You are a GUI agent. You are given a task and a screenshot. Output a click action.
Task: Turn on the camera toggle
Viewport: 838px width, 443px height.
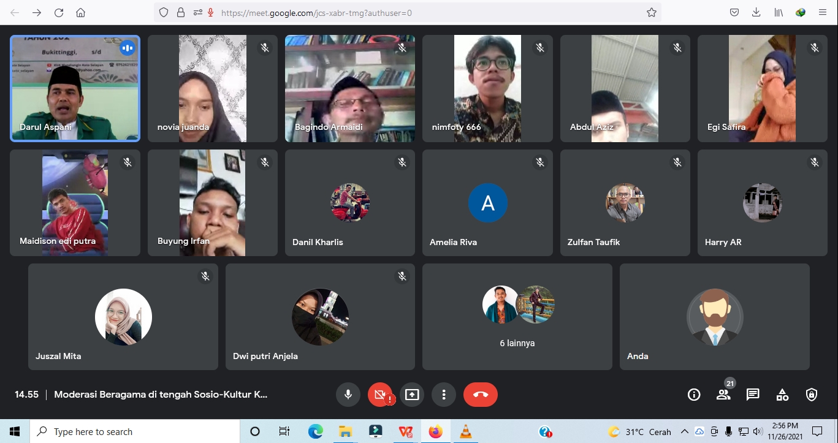380,395
